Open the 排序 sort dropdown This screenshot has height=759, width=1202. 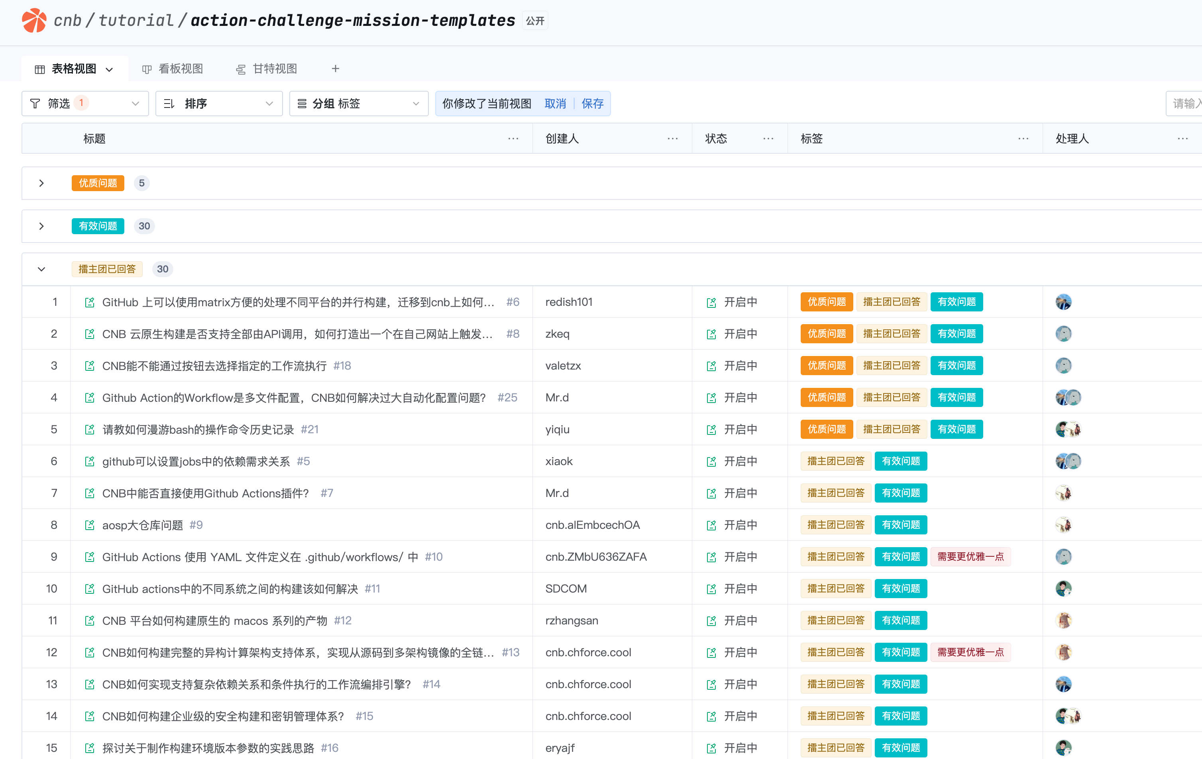pyautogui.click(x=219, y=104)
